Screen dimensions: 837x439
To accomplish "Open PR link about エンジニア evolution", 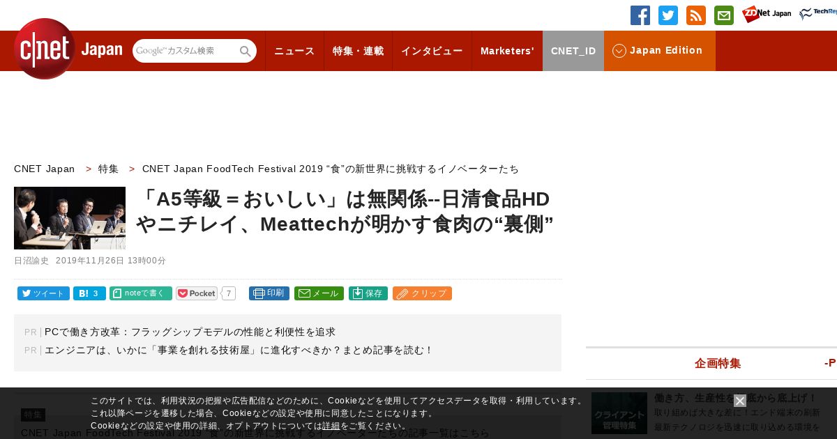I will (239, 350).
